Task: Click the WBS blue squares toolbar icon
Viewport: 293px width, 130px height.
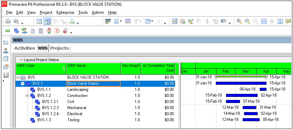Action: point(16,31)
